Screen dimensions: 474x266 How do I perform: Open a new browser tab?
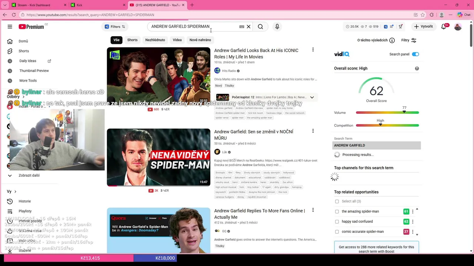(192, 5)
